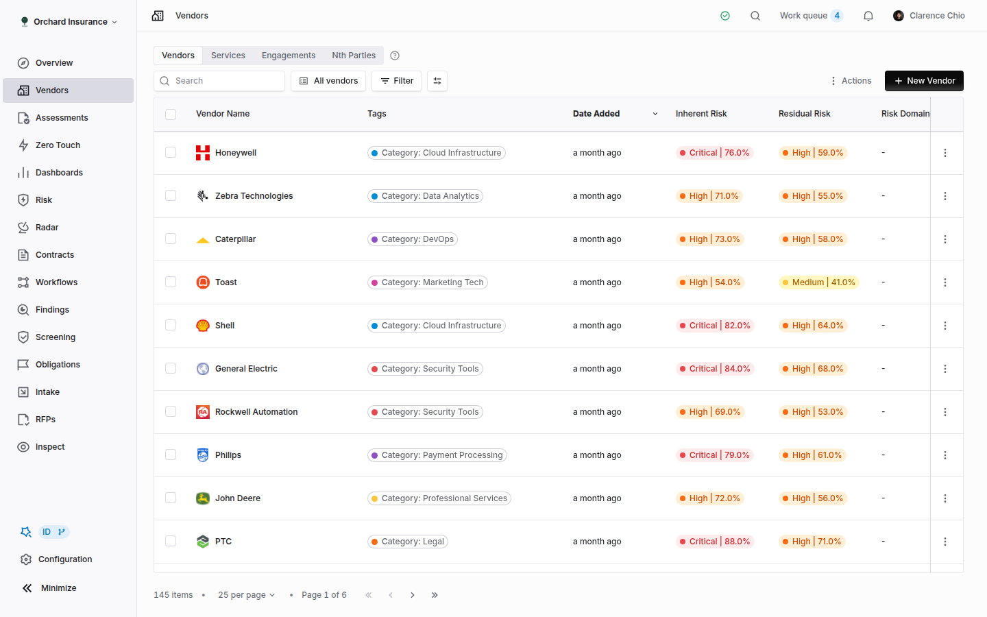
Task: Open the Rockwell Automation vendor
Action: coord(256,412)
